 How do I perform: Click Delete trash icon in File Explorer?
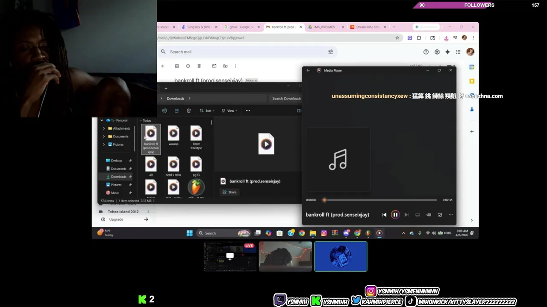tap(188, 111)
